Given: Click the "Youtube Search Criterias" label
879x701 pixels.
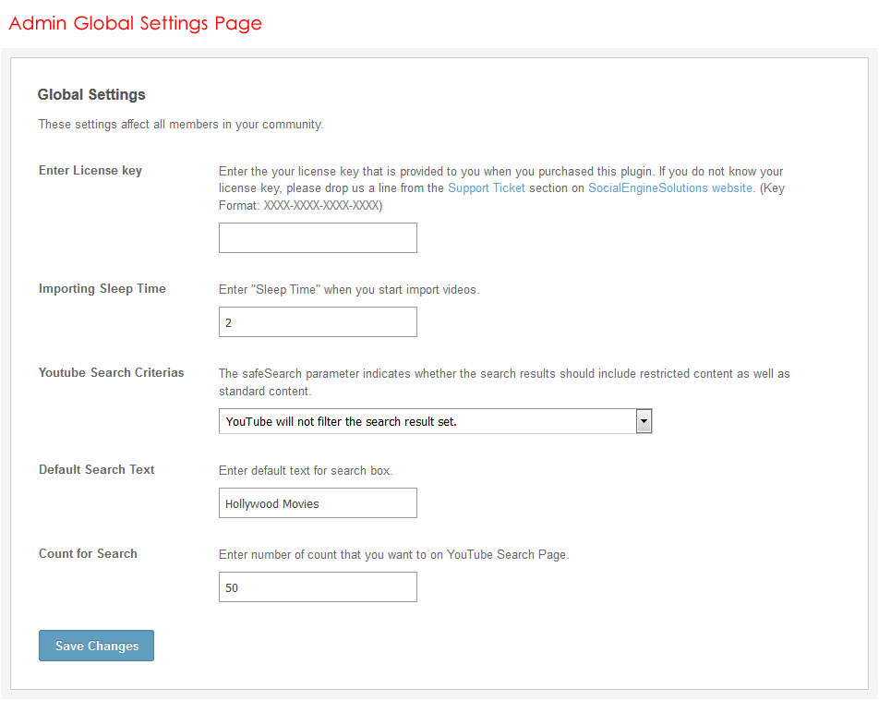Looking at the screenshot, I should pyautogui.click(x=111, y=372).
